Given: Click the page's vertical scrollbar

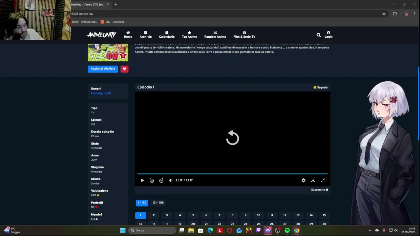Looking at the screenshot, I should click(419, 104).
